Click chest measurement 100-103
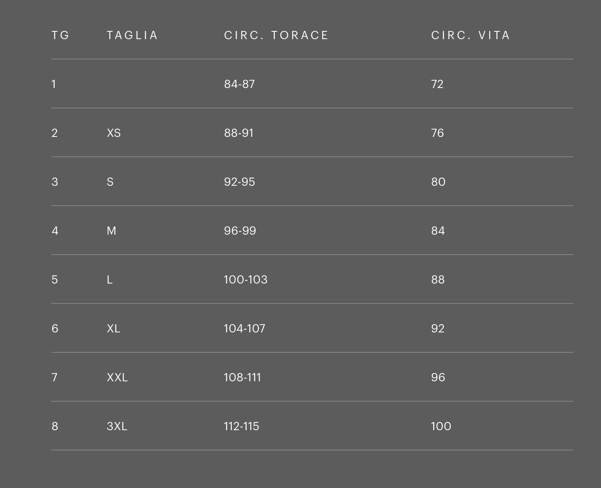This screenshot has width=601, height=488. point(245,280)
